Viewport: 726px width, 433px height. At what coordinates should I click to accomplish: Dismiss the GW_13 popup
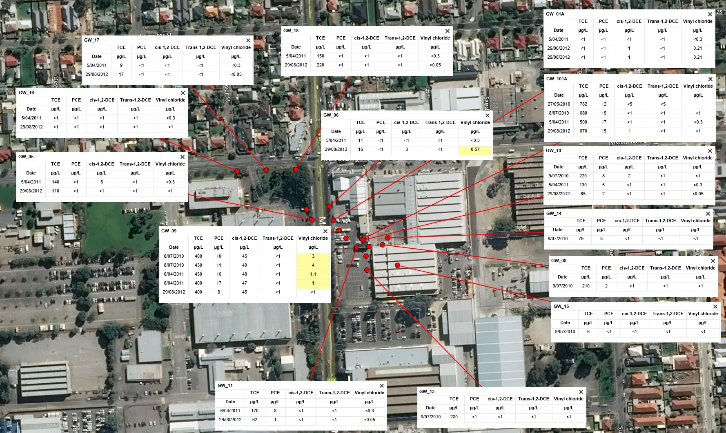pyautogui.click(x=581, y=392)
